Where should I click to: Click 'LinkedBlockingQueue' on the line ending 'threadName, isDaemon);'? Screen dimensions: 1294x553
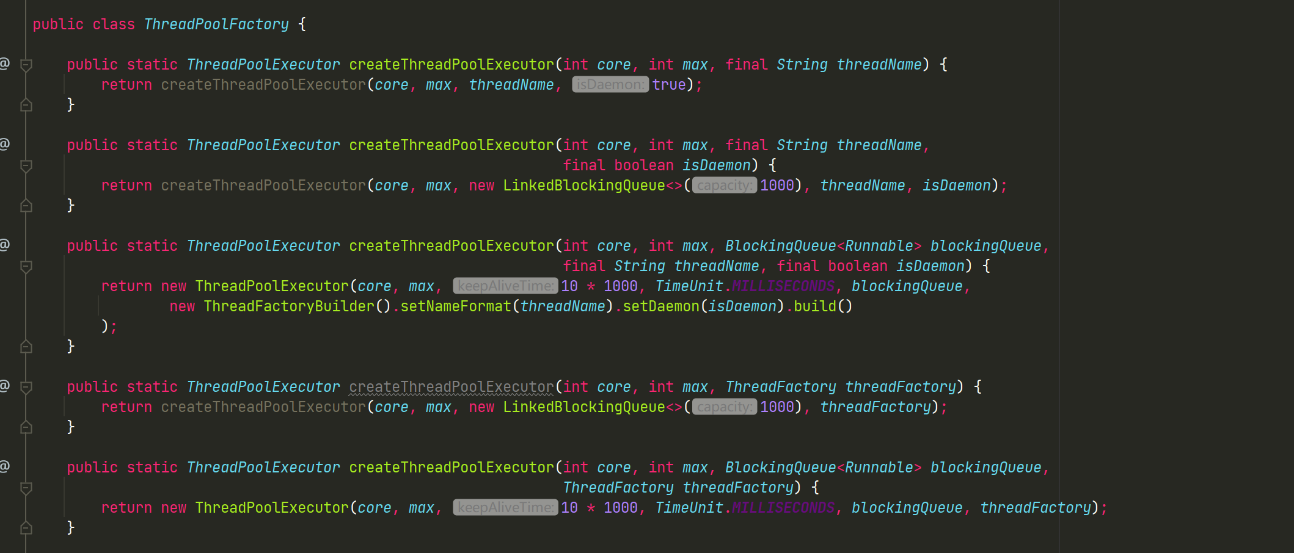pos(584,186)
